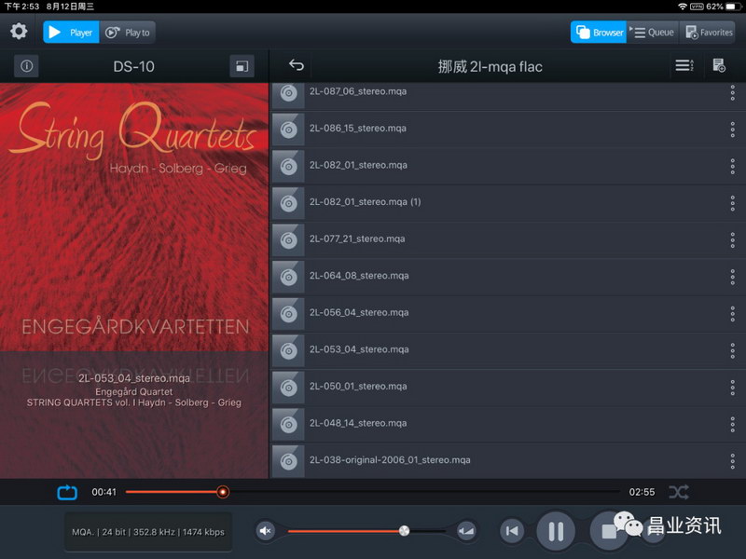Open options for 2L-050_01_stereo.mqa
This screenshot has width=746, height=559.
pyautogui.click(x=733, y=388)
